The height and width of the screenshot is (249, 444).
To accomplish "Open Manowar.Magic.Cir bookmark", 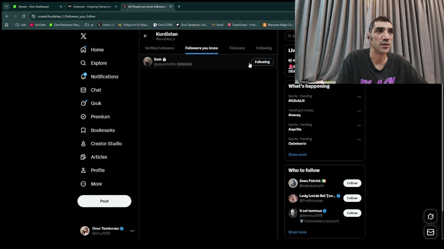I will tap(278, 25).
